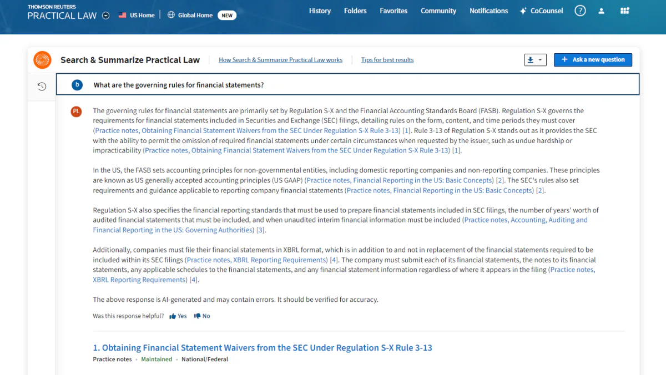Click the blue question bubble icon
Viewport: 666px width, 375px height.
(x=77, y=85)
